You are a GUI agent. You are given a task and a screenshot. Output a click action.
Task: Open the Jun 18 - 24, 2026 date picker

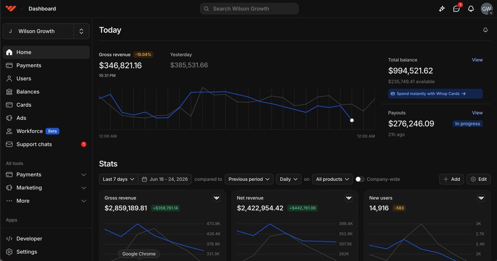pyautogui.click(x=165, y=179)
